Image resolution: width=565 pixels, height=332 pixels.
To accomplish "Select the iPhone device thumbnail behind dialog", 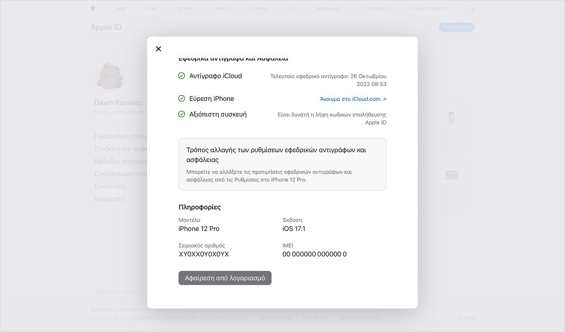I will (452, 118).
